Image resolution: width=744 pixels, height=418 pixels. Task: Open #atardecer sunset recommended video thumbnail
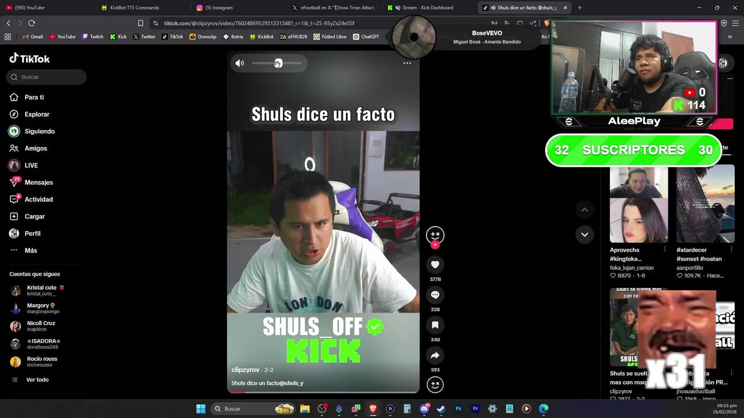(705, 204)
